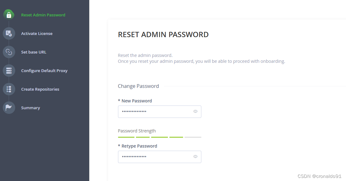This screenshot has width=346, height=181.
Task: Click the Summary flag icon
Action: point(9,108)
